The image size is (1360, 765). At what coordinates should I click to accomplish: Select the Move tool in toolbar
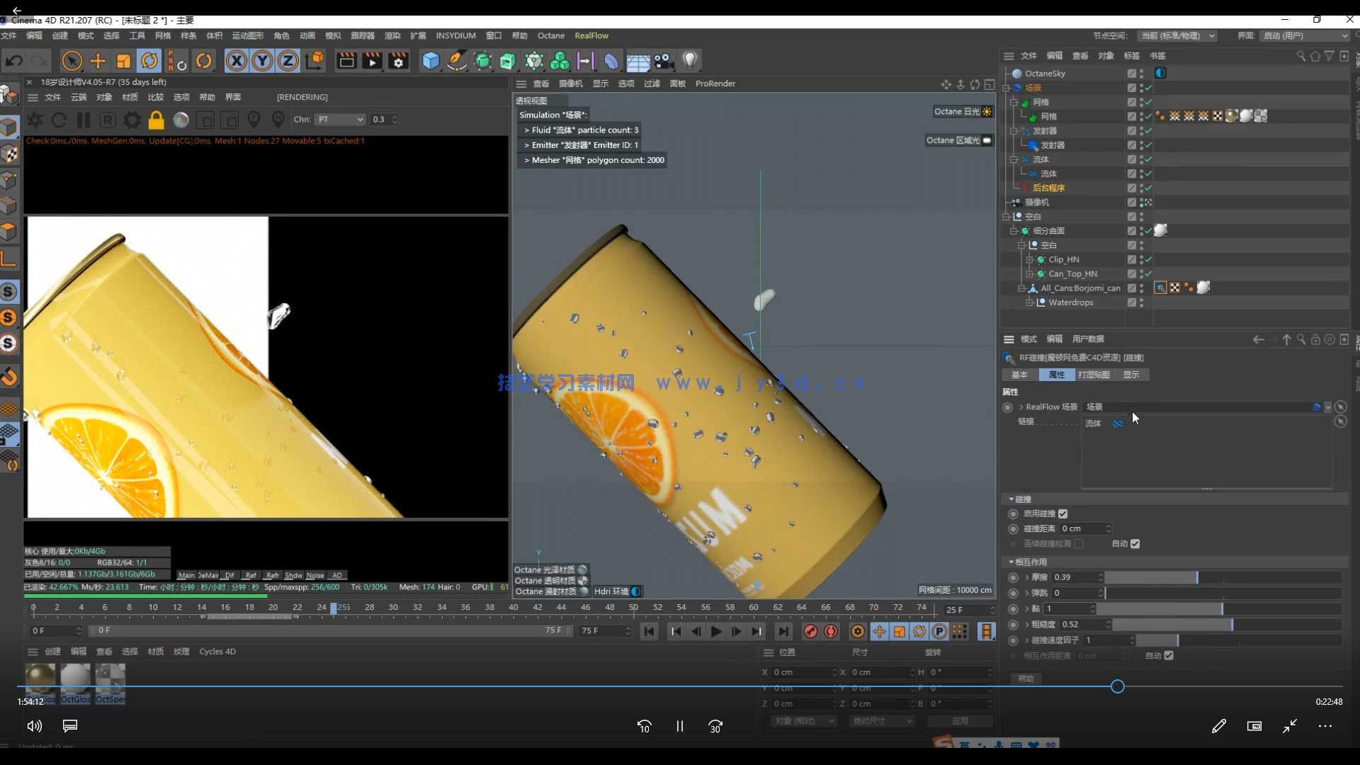98,62
